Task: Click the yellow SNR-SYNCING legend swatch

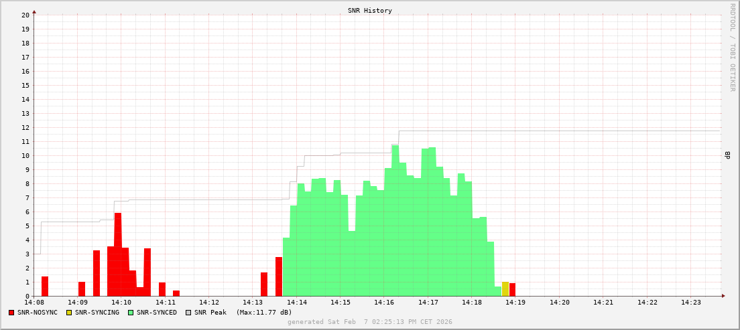Action: (x=69, y=313)
